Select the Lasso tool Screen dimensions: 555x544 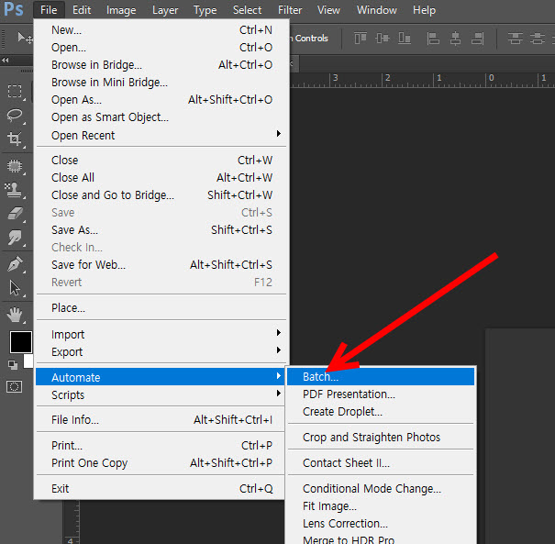point(15,116)
